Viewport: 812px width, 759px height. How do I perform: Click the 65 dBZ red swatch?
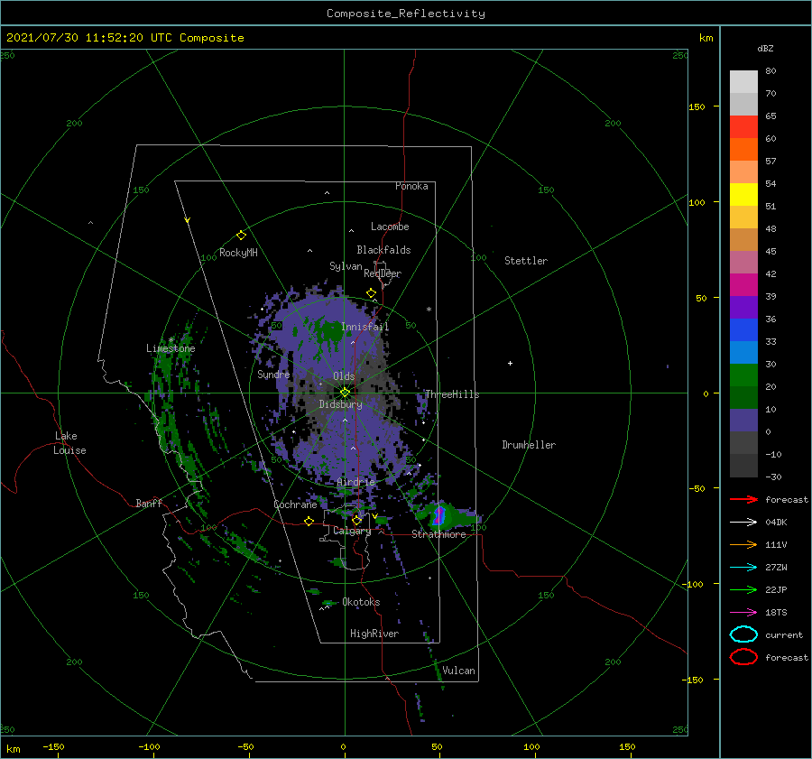743,126
